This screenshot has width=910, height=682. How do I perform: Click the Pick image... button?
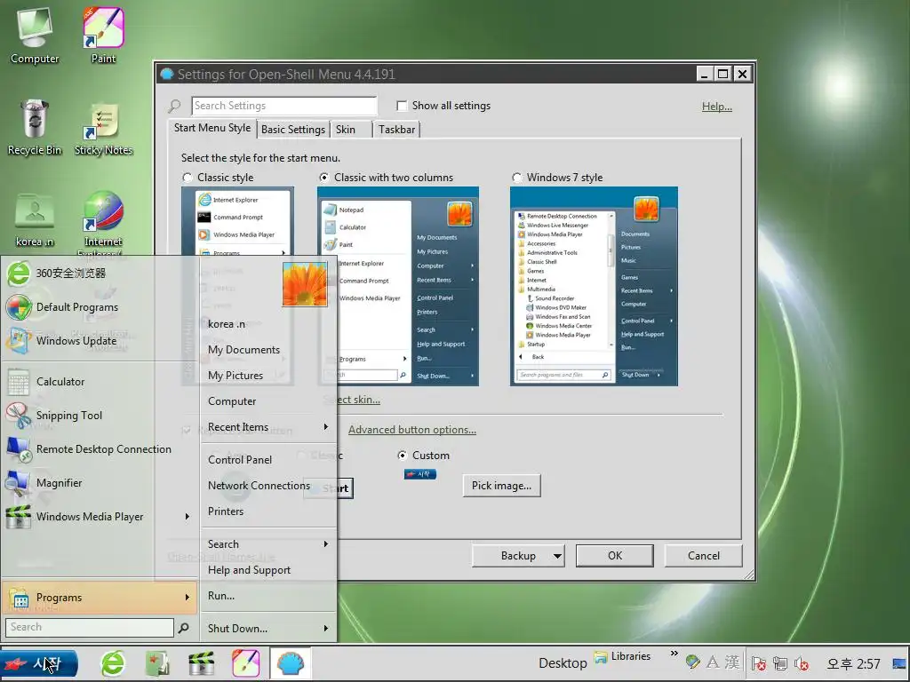[501, 486]
